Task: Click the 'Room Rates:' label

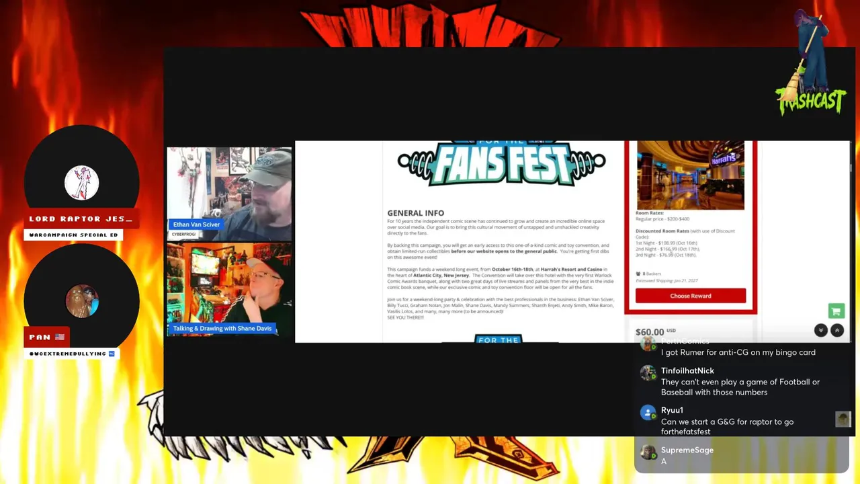Action: (x=650, y=213)
